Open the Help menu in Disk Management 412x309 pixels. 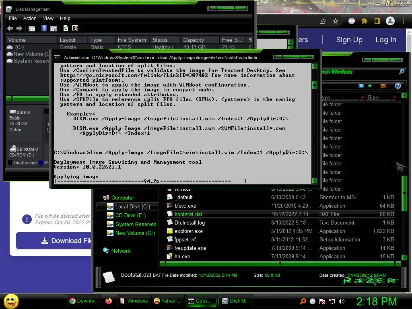tap(65, 19)
